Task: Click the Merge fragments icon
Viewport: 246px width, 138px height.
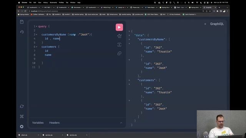Action: [119, 44]
